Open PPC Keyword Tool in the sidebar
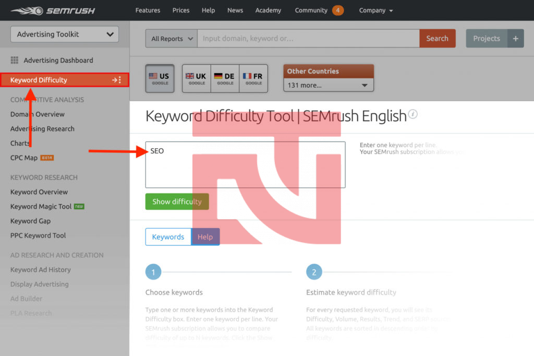 [x=38, y=235]
